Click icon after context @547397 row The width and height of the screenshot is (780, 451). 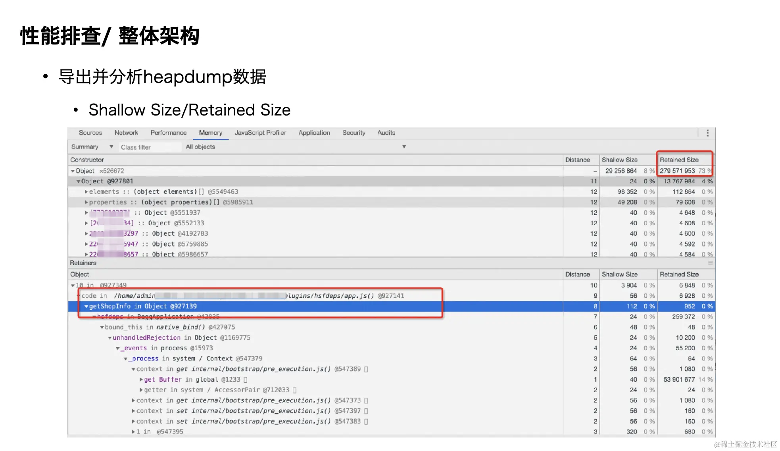(366, 411)
